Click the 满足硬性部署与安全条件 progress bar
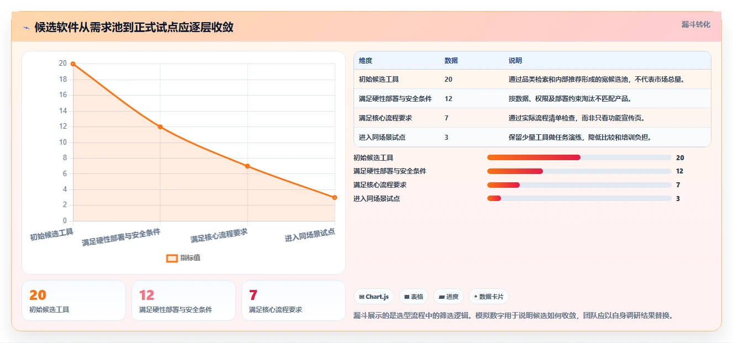 pos(579,171)
